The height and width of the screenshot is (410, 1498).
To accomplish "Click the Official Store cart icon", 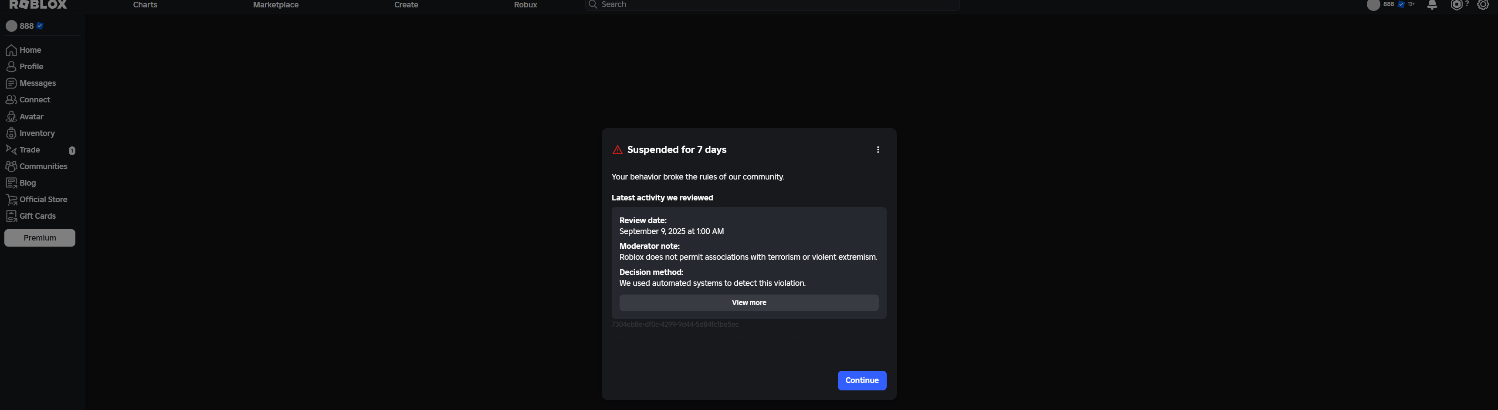I will pyautogui.click(x=11, y=200).
